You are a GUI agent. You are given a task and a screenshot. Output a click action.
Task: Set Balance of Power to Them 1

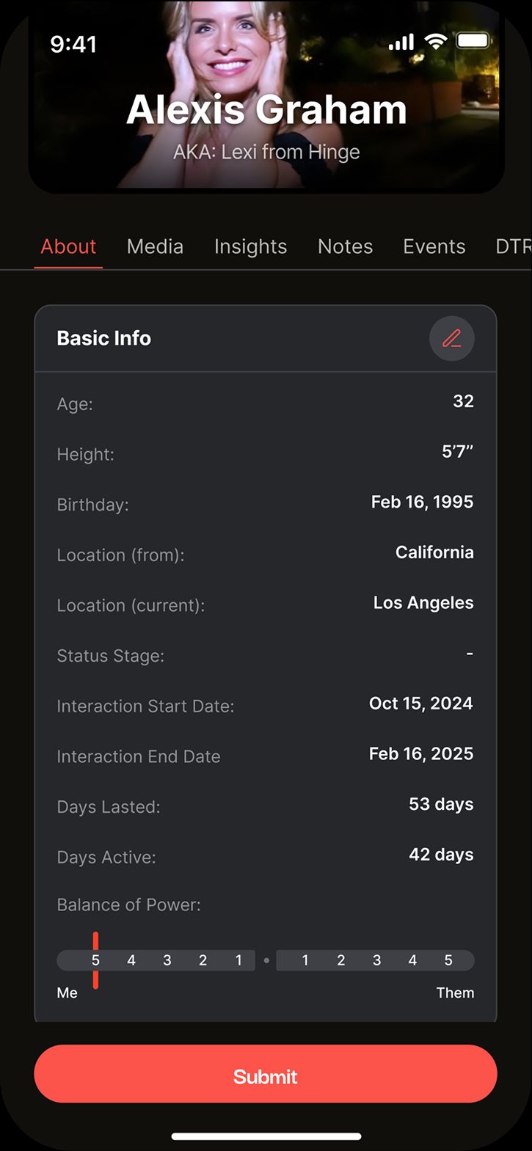pyautogui.click(x=305, y=960)
